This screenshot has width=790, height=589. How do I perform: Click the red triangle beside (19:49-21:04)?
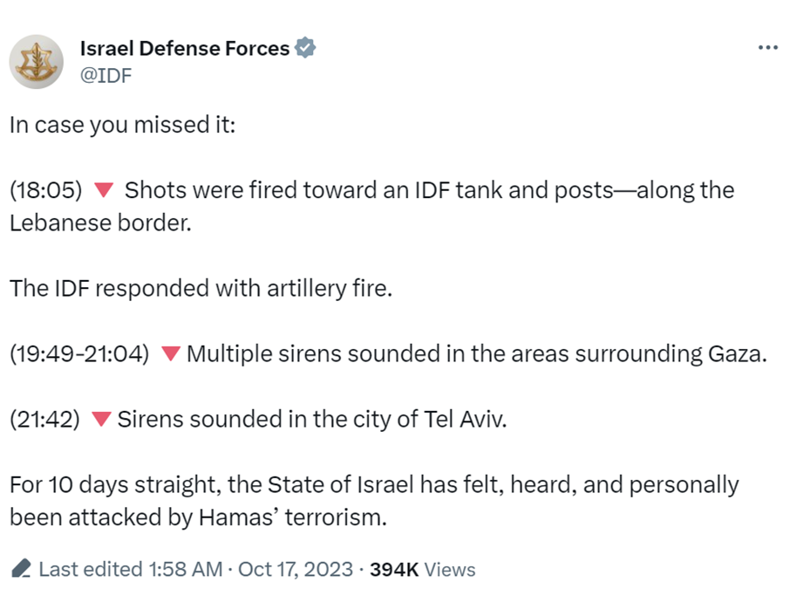click(x=171, y=353)
